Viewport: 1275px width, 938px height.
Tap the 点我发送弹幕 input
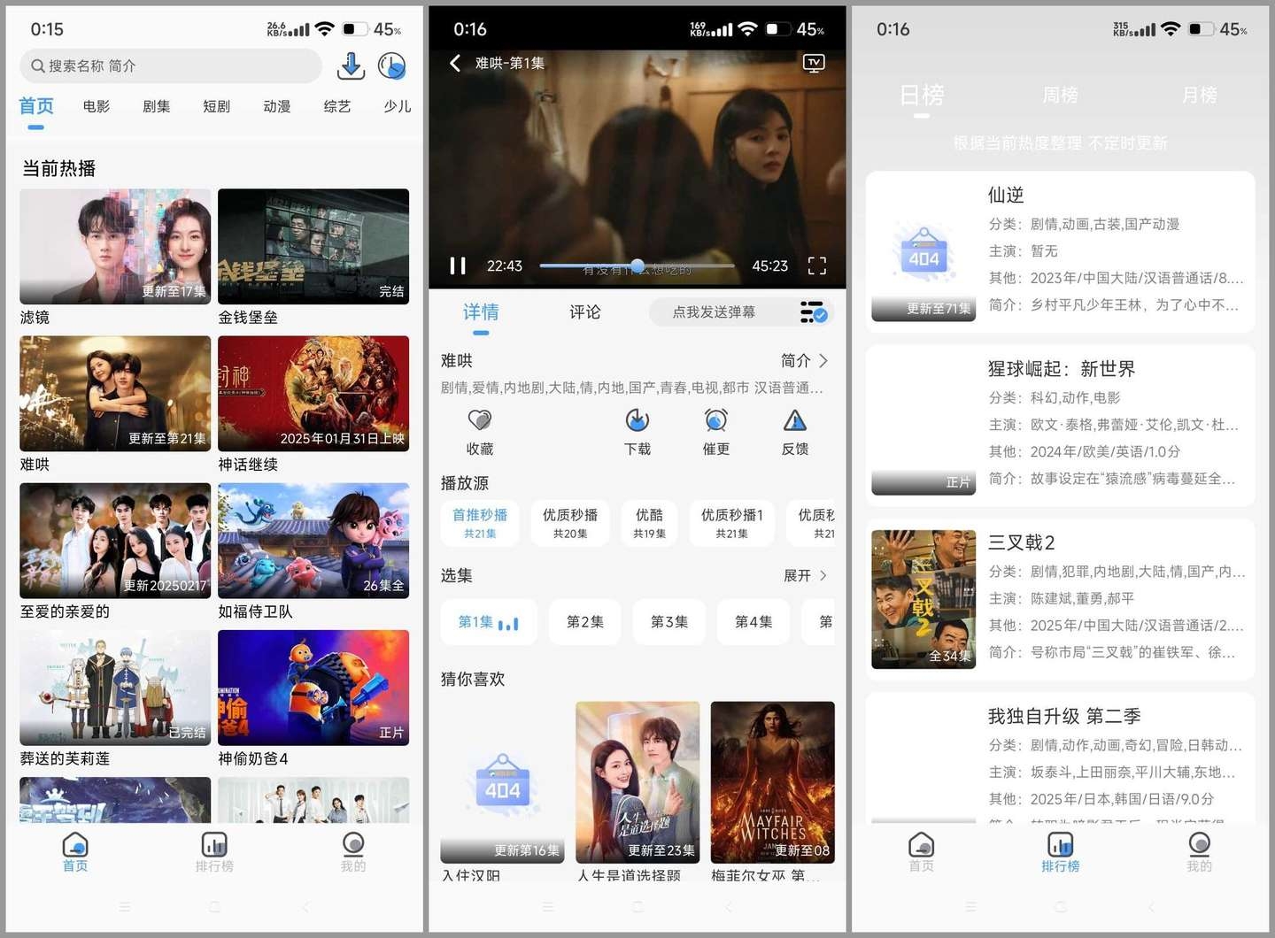[x=714, y=312]
